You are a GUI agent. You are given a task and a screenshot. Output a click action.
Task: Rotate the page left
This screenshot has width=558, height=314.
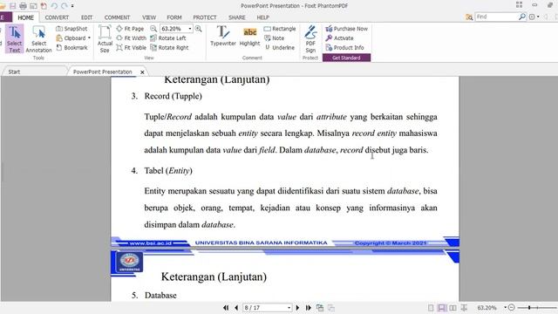(x=168, y=38)
